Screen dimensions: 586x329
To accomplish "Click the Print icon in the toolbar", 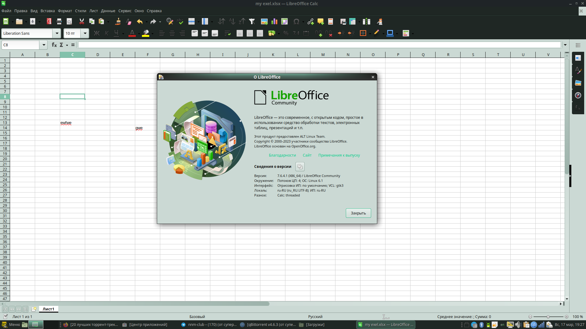I will [x=59, y=21].
